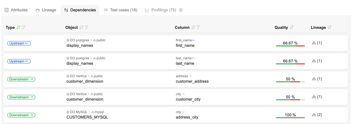351x124 pixels.
Task: Sort the Column field
Action: click(x=193, y=27)
